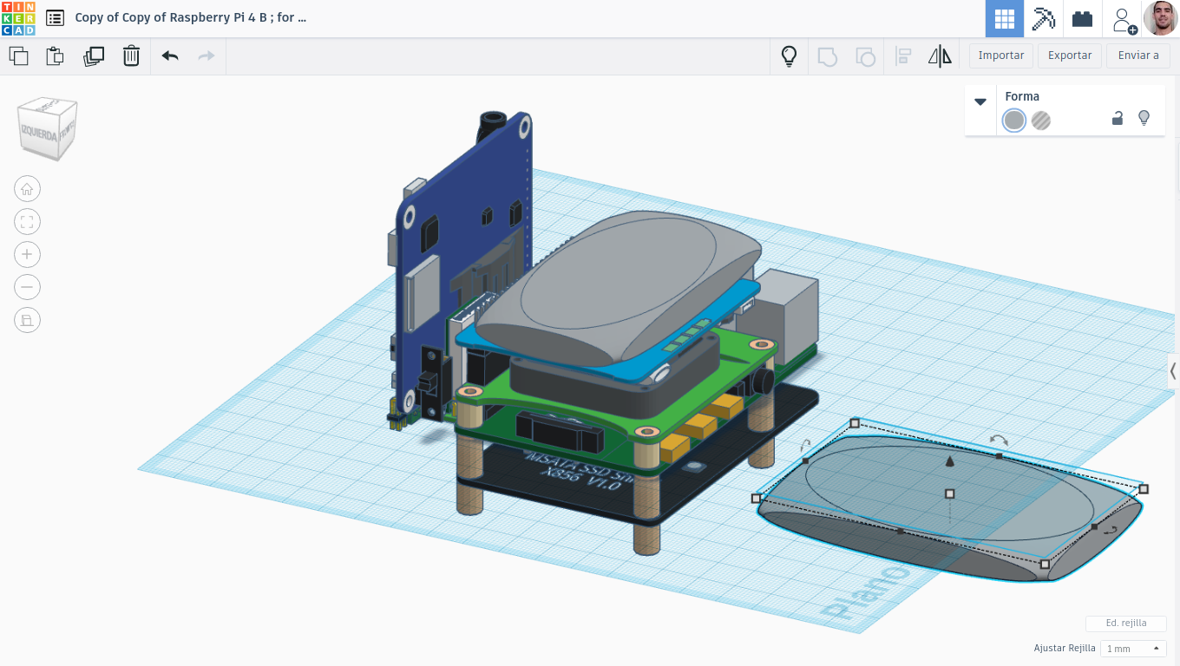
Task: Toggle the shape lock icon
Action: pos(1118,118)
